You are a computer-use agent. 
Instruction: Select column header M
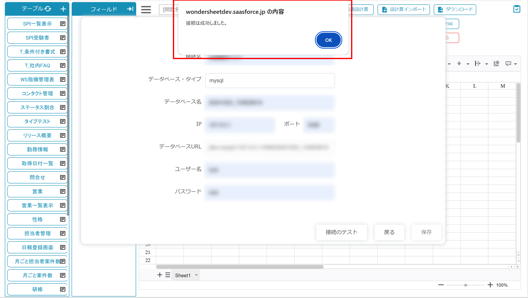503,86
